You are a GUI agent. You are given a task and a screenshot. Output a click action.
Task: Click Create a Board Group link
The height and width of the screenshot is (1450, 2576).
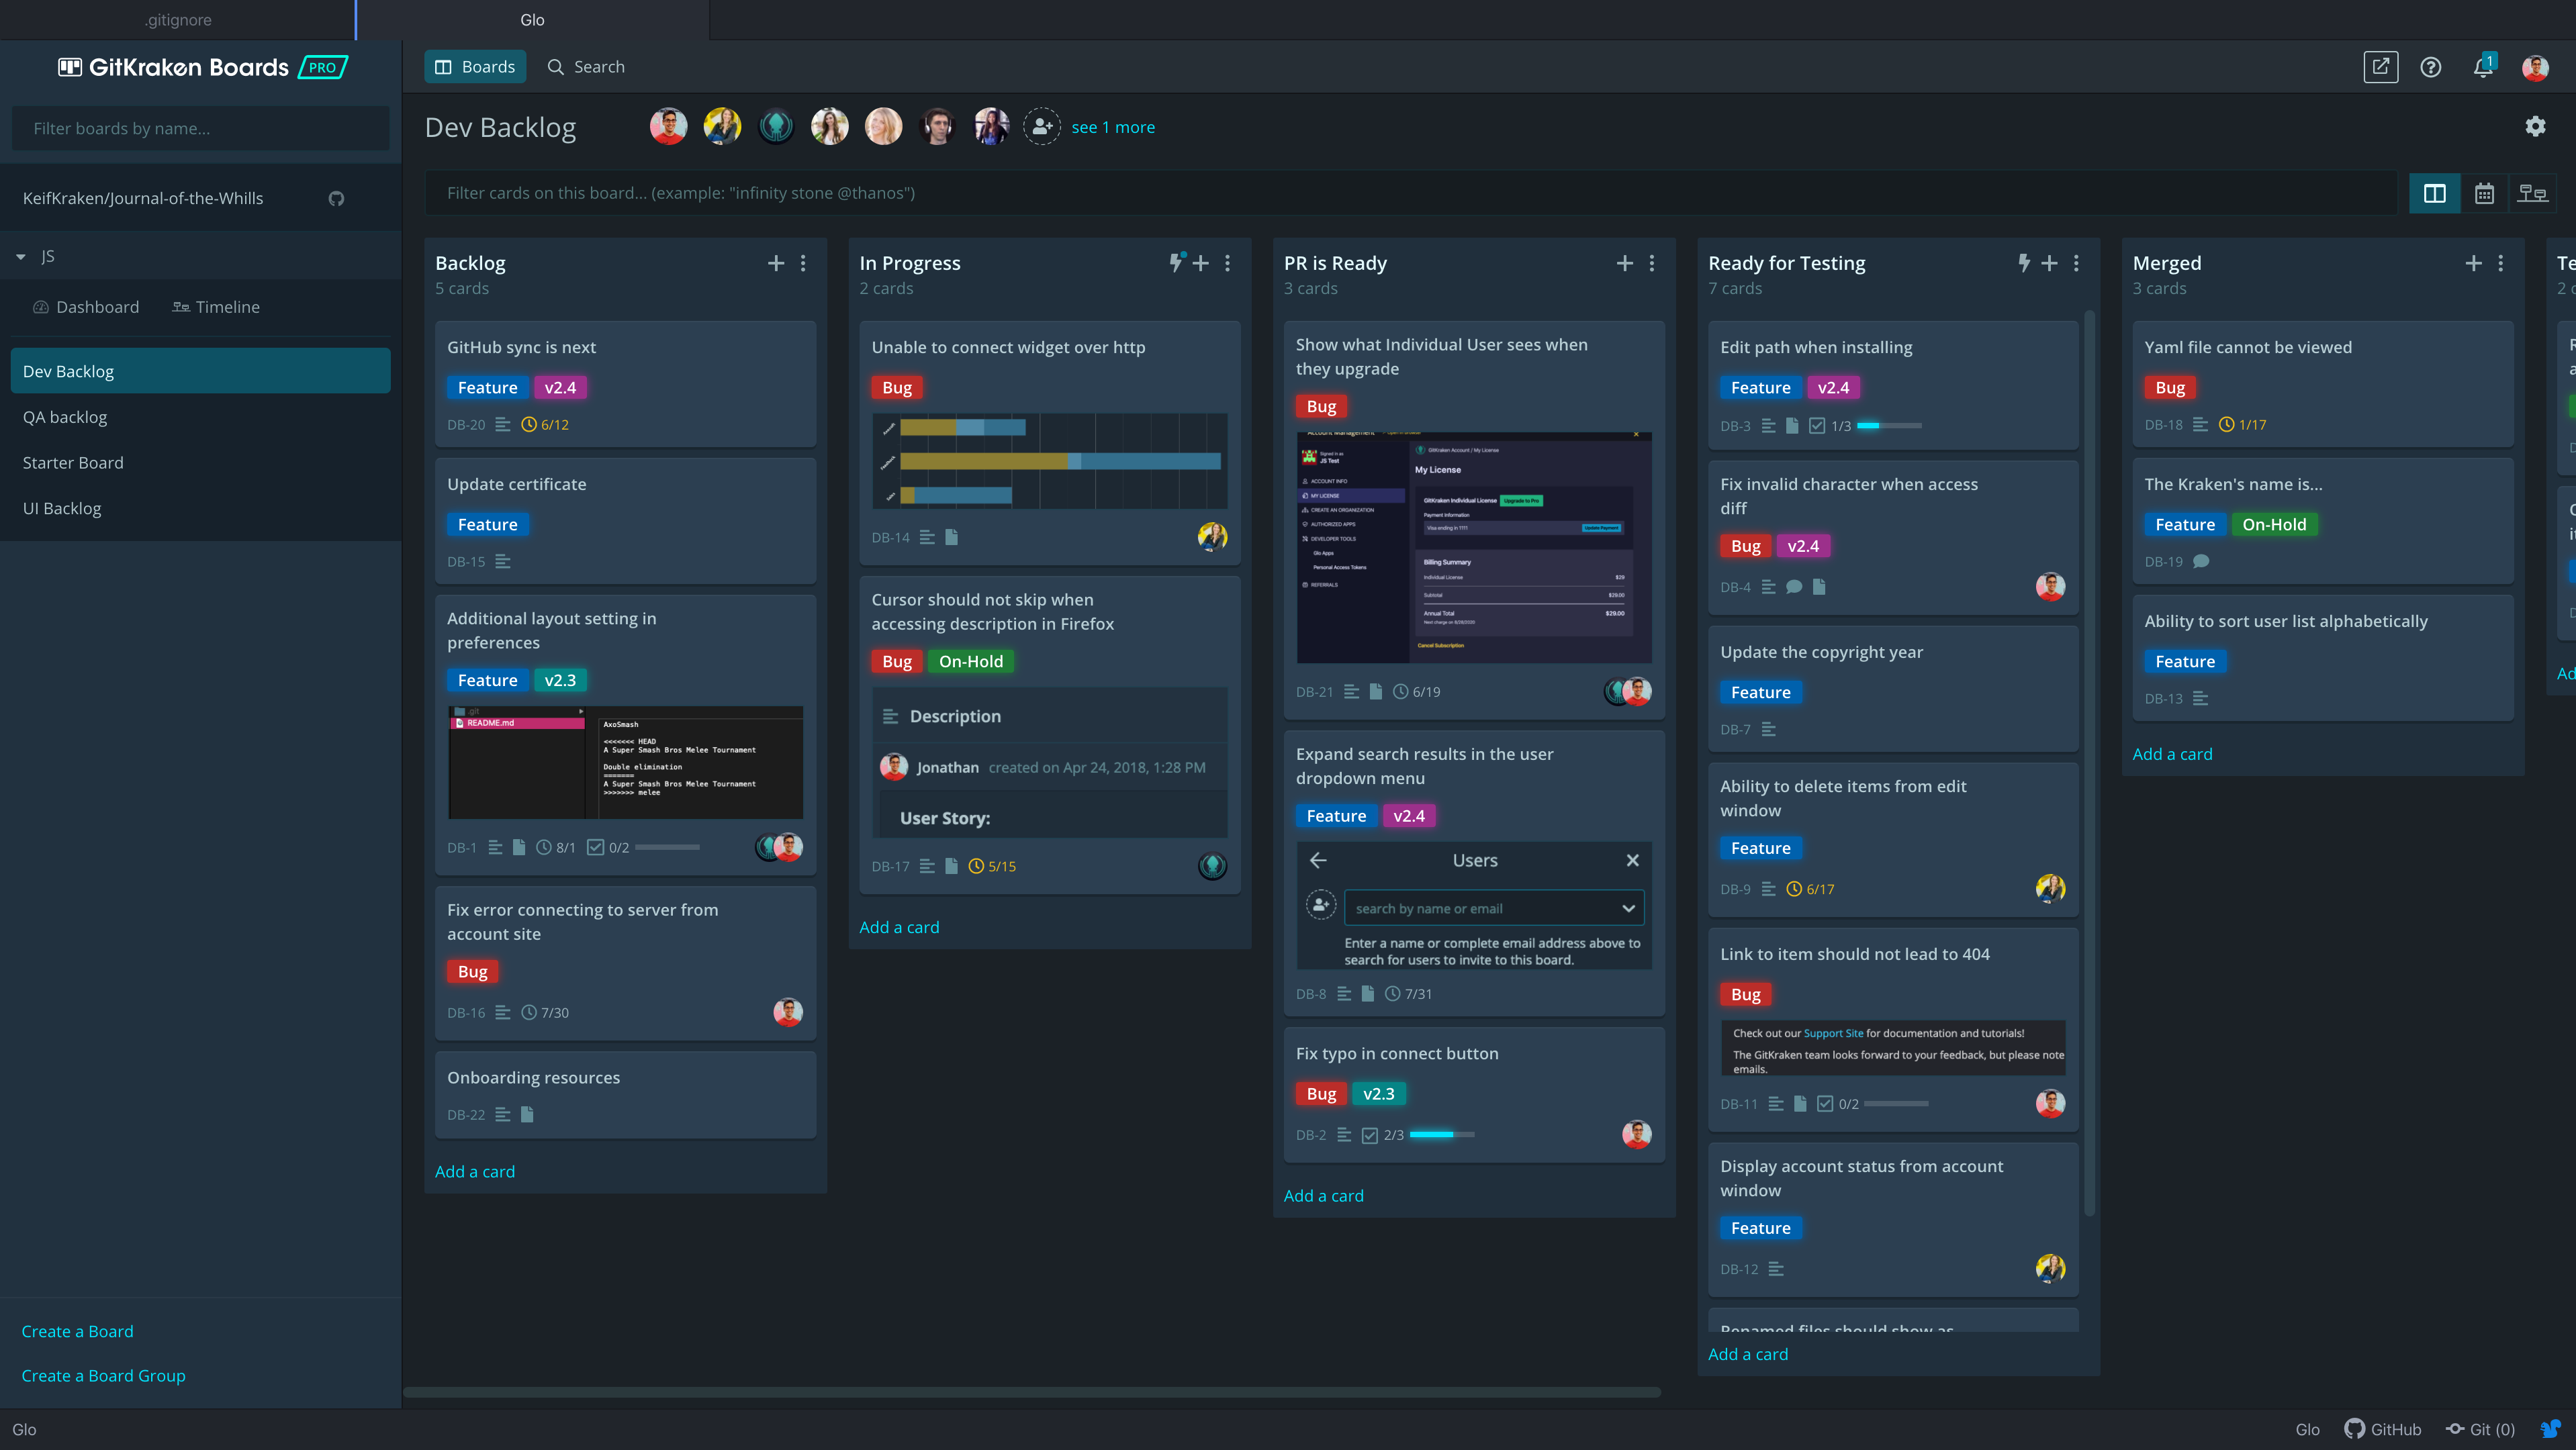coord(103,1375)
